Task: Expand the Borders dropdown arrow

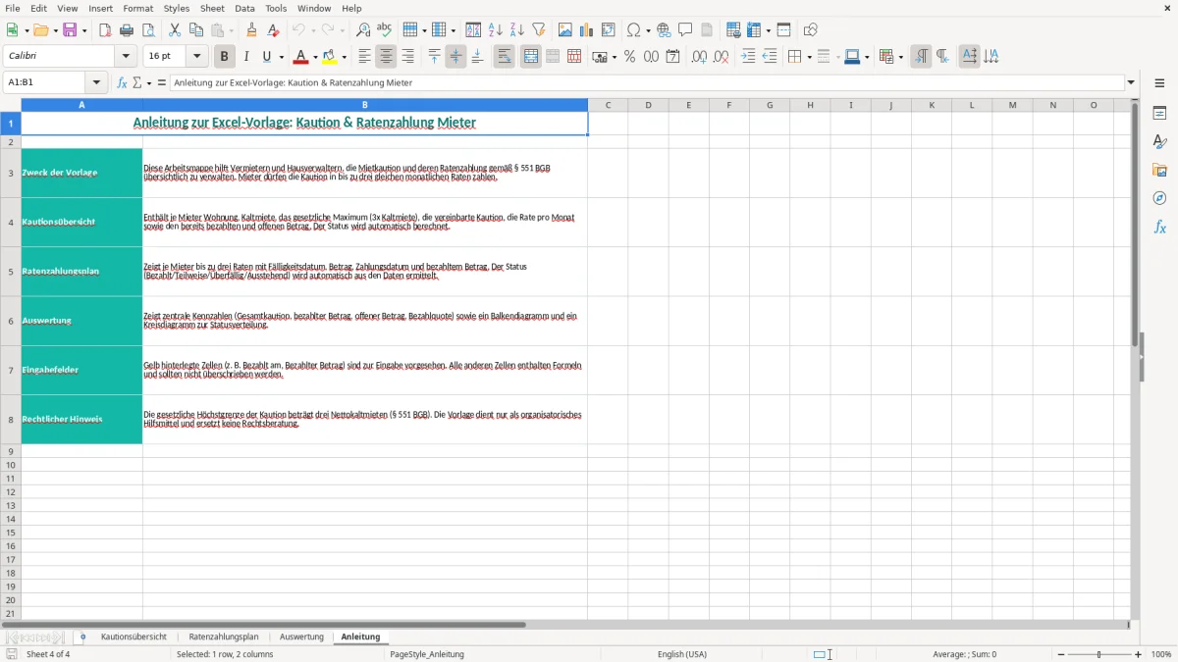Action: click(x=808, y=57)
